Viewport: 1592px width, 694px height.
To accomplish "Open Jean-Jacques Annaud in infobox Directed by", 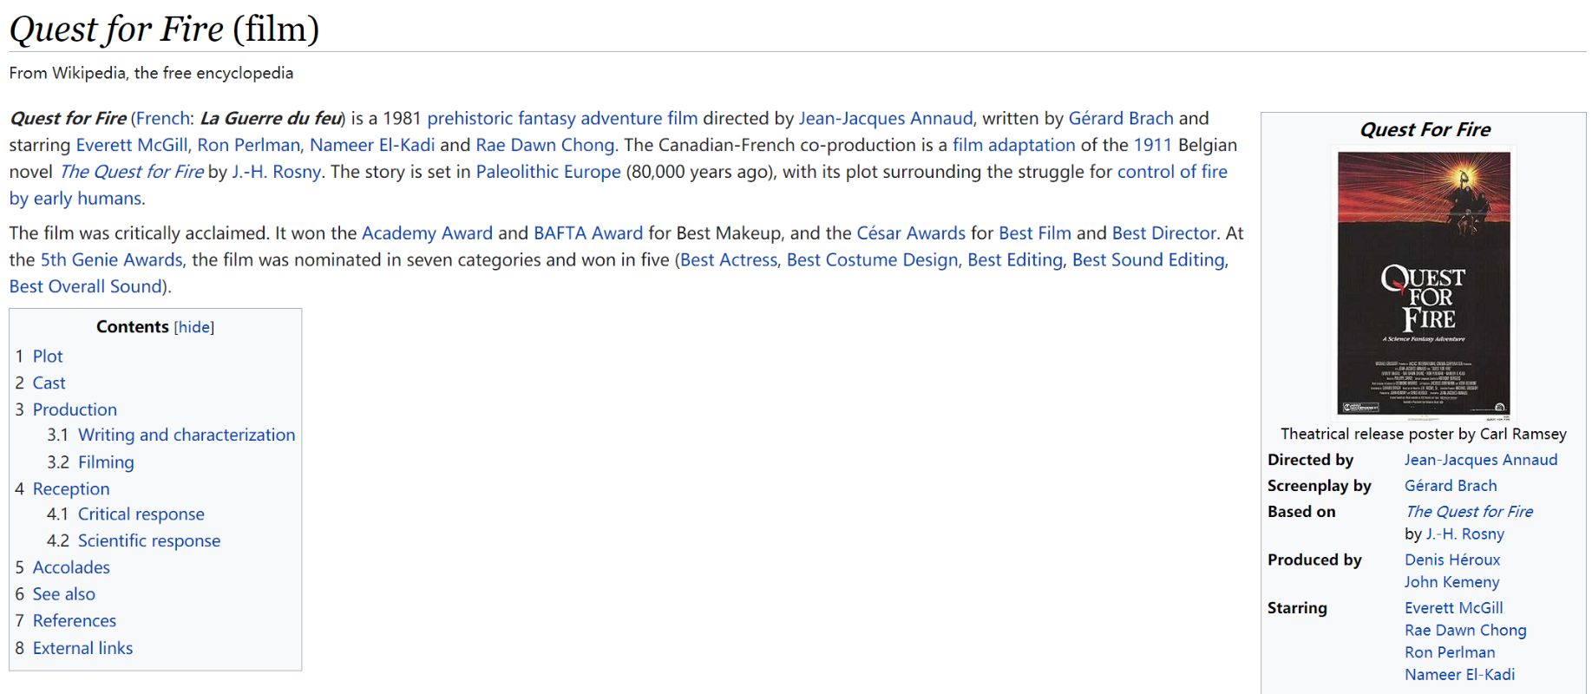I will pyautogui.click(x=1481, y=460).
